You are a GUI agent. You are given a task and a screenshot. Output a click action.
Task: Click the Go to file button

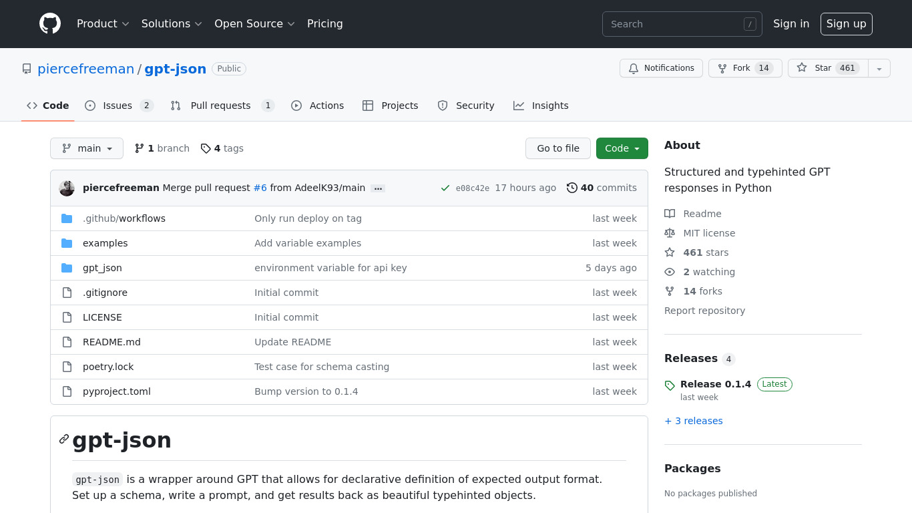click(x=558, y=148)
